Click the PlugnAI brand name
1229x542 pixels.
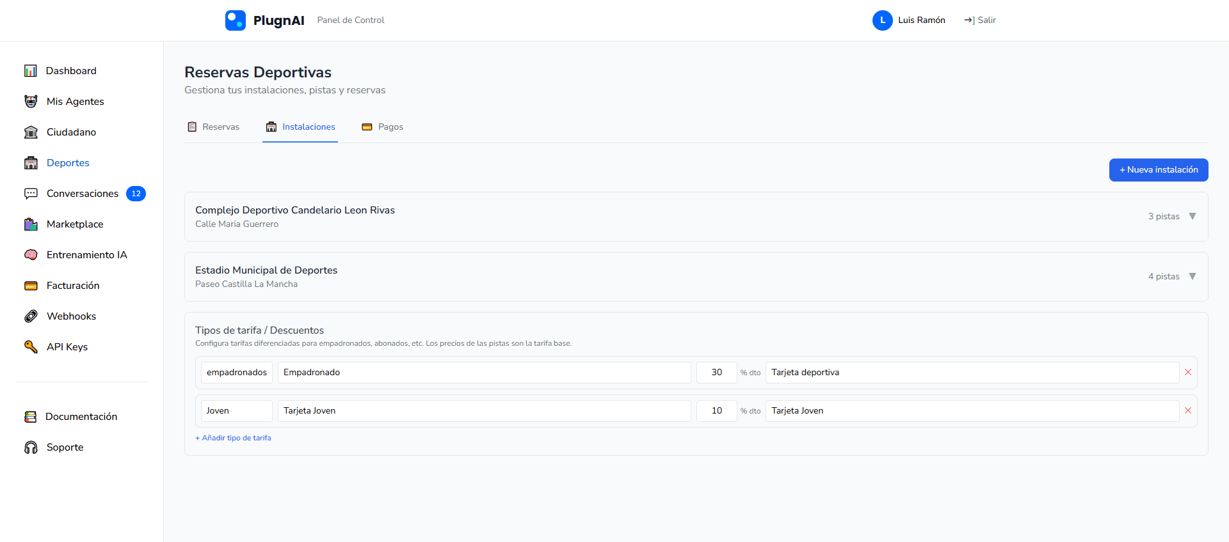279,20
